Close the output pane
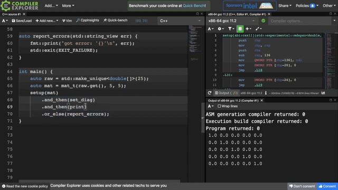The width and height of the screenshot is (338, 190). pos(335,100)
